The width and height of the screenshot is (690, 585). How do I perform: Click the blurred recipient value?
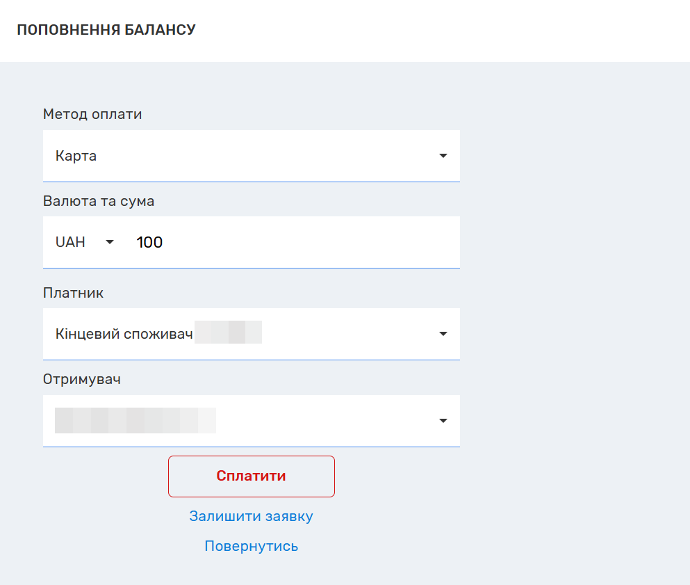click(x=135, y=421)
